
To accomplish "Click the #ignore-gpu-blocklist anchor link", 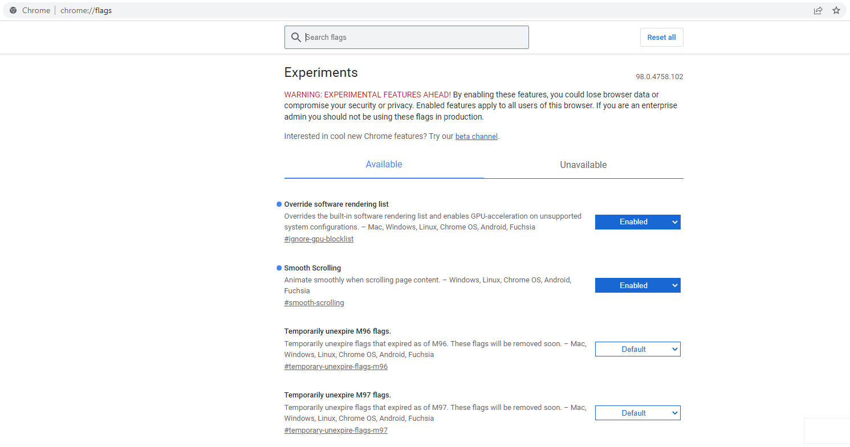I will coord(319,239).
